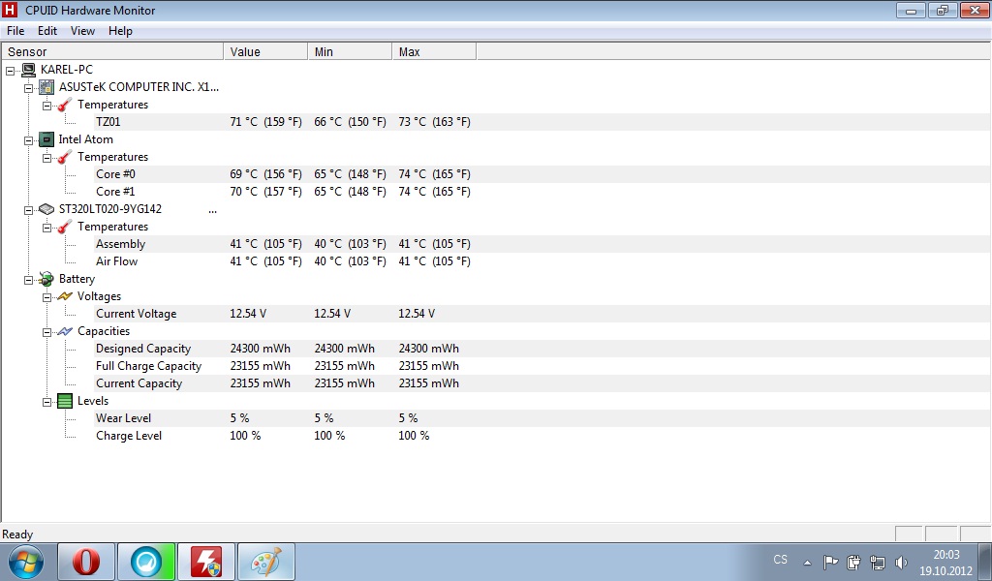Click the KAREL-PC label

67,70
